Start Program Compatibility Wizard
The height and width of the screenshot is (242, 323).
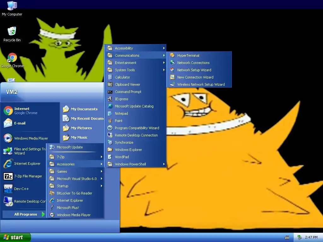pos(136,128)
